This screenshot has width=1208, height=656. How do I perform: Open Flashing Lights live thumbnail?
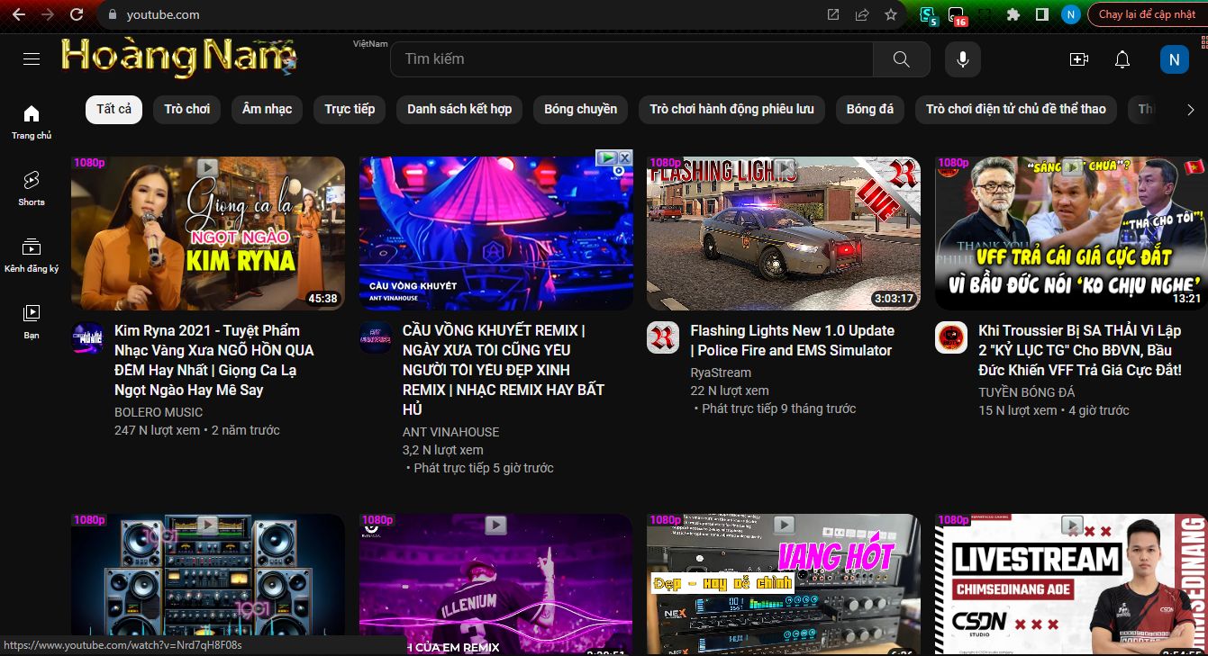784,234
